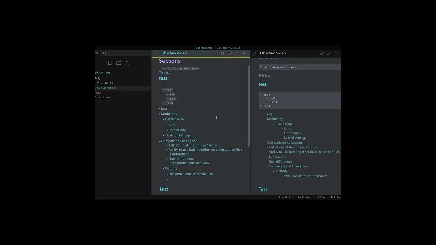Select the left pane title Obsidian Video
Image resolution: width=436 pixels, height=245 pixels.
point(174,53)
